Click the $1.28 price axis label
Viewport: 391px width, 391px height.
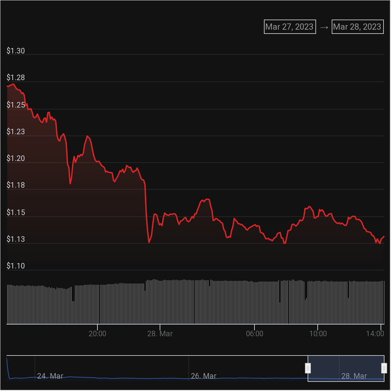pyautogui.click(x=16, y=78)
